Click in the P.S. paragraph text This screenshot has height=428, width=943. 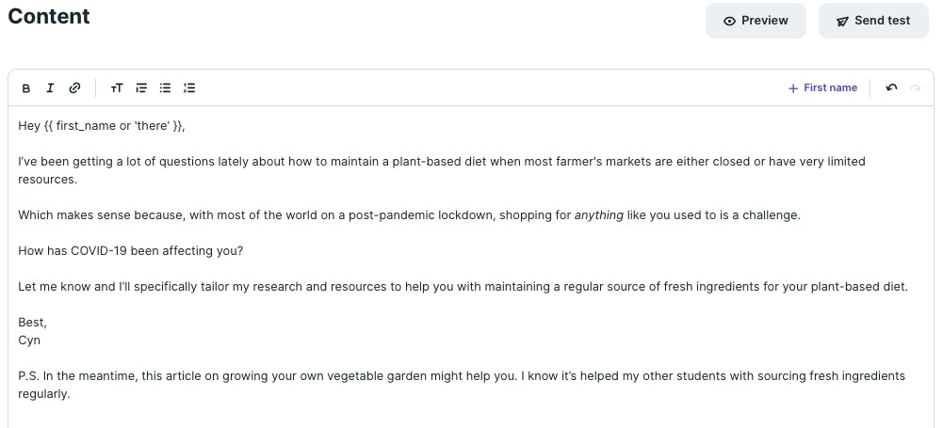point(462,386)
